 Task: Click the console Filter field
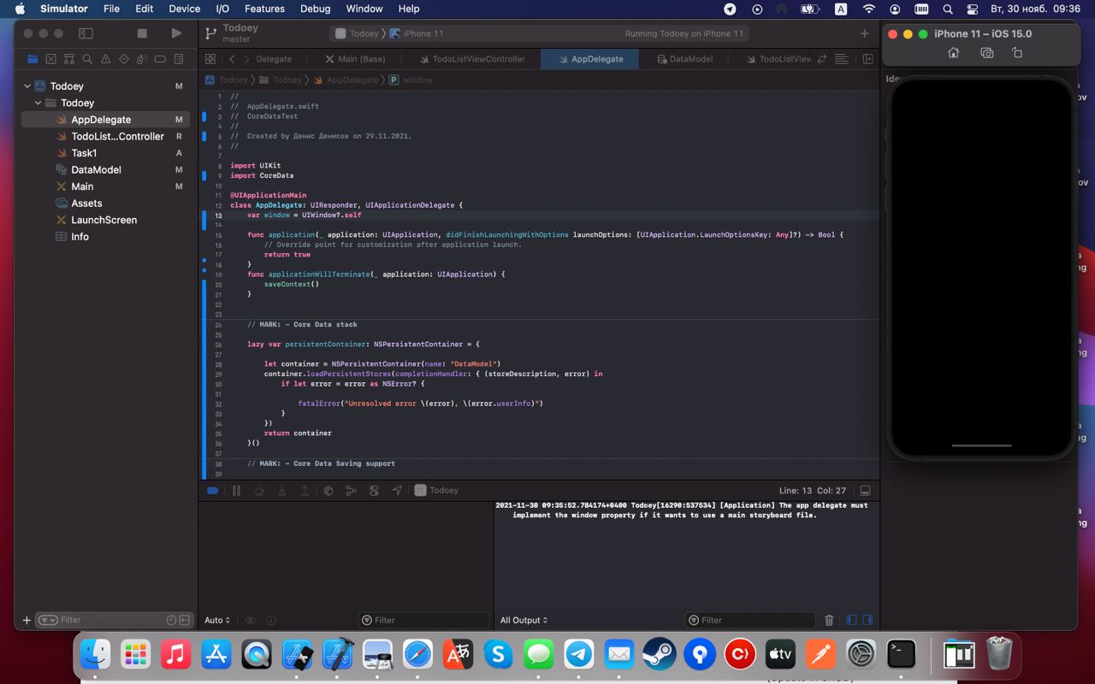(750, 620)
